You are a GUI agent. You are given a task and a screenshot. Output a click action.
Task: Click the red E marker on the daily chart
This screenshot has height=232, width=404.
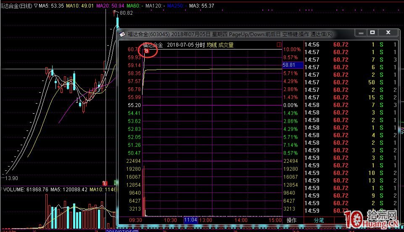pyautogui.click(x=105, y=183)
